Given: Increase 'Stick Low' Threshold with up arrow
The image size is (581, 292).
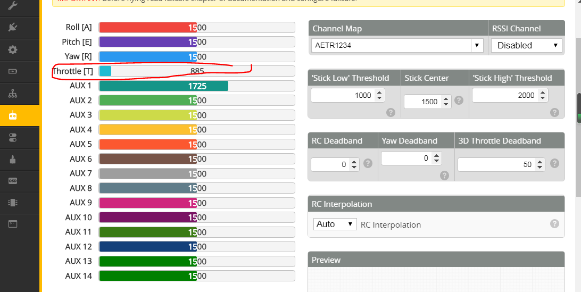Looking at the screenshot, I should (379, 92).
